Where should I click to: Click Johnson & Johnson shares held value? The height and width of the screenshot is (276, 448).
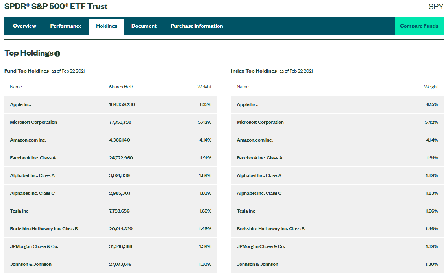click(120, 264)
